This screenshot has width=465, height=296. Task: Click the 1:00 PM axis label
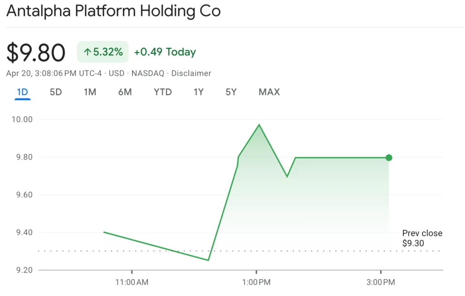257,282
